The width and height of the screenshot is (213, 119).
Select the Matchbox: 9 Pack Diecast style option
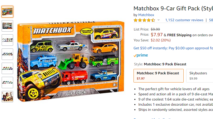(158, 76)
